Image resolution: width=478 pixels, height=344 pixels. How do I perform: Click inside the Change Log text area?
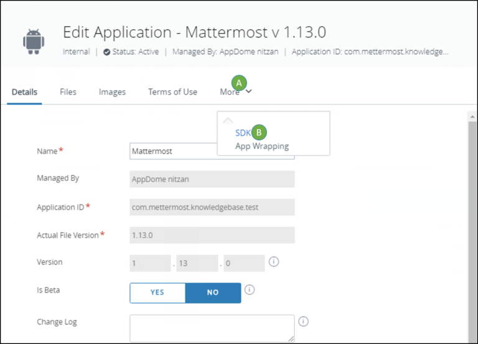[x=212, y=328]
